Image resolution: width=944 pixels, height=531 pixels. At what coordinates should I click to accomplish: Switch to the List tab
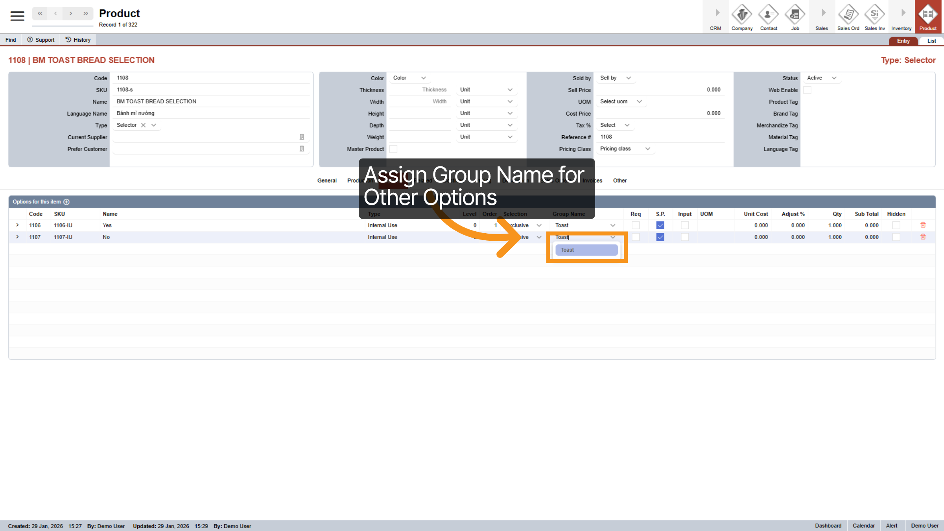coord(931,41)
